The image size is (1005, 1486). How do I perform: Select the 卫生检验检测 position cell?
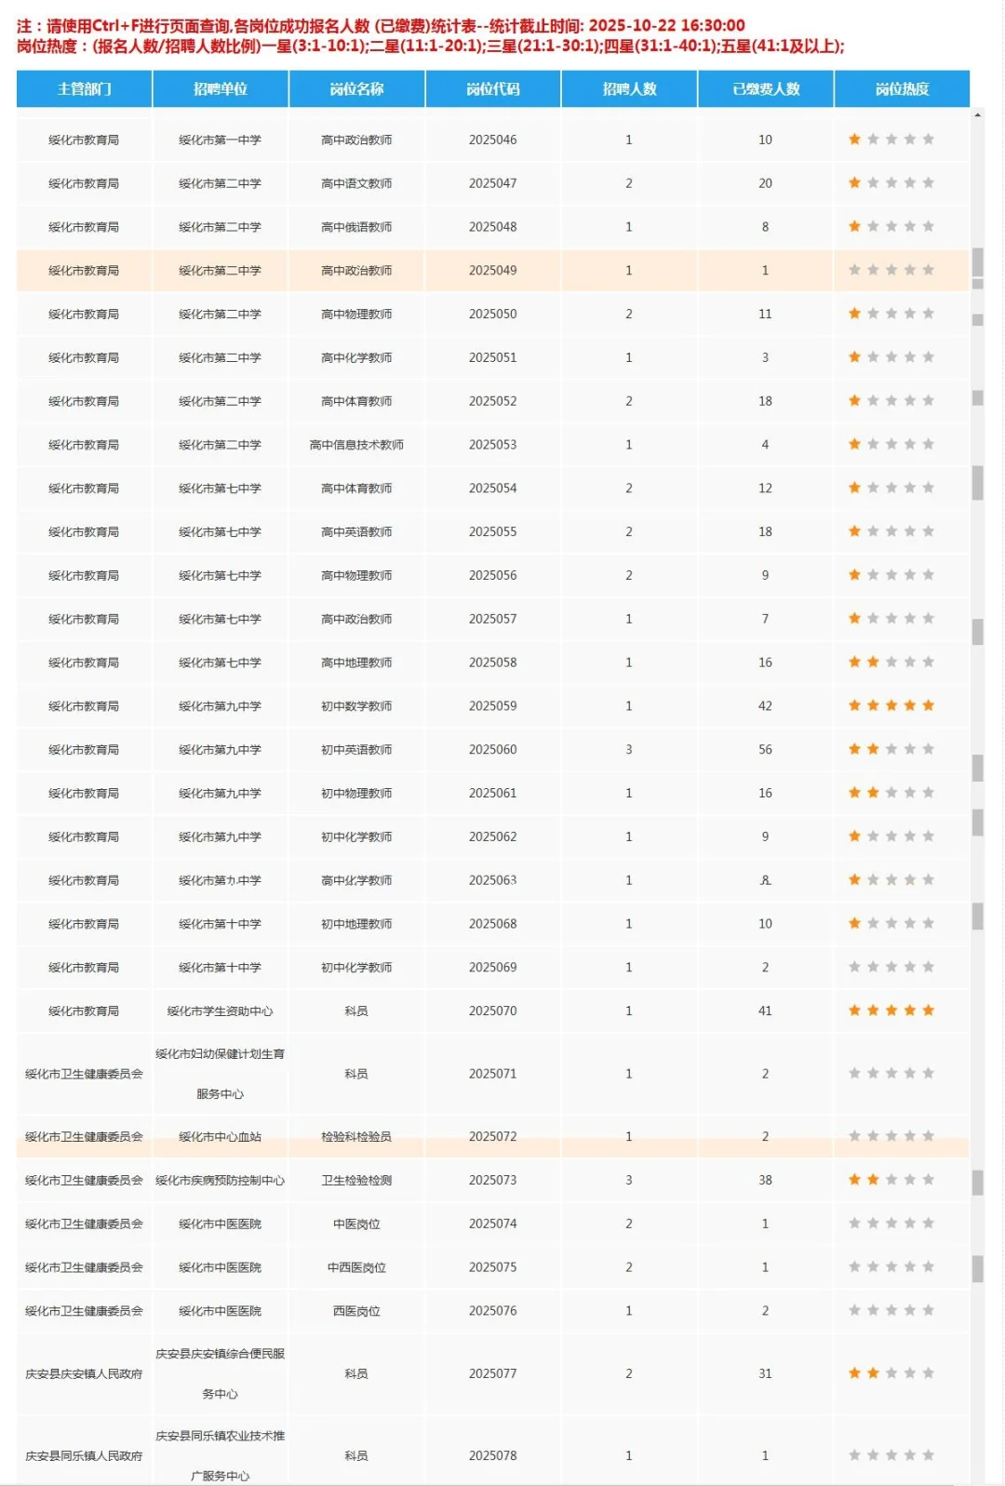356,1180
